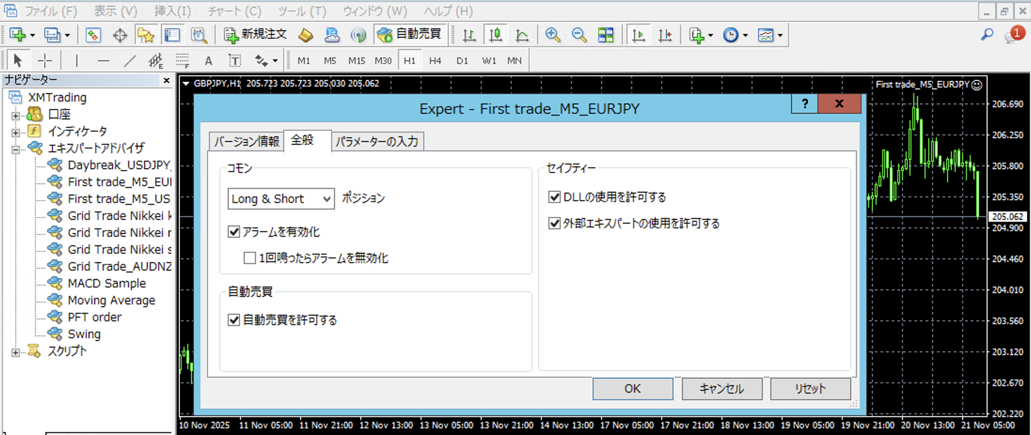Disable DLLの使用を許可する checkbox

[x=555, y=197]
